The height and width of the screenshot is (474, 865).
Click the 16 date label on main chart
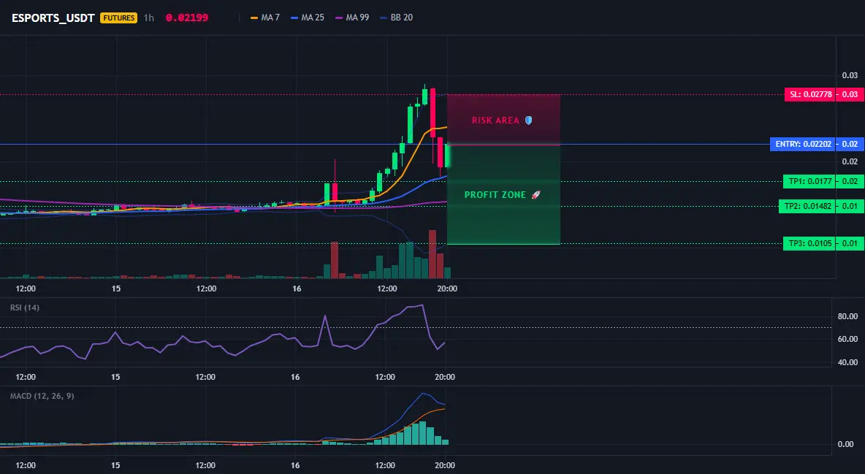297,288
